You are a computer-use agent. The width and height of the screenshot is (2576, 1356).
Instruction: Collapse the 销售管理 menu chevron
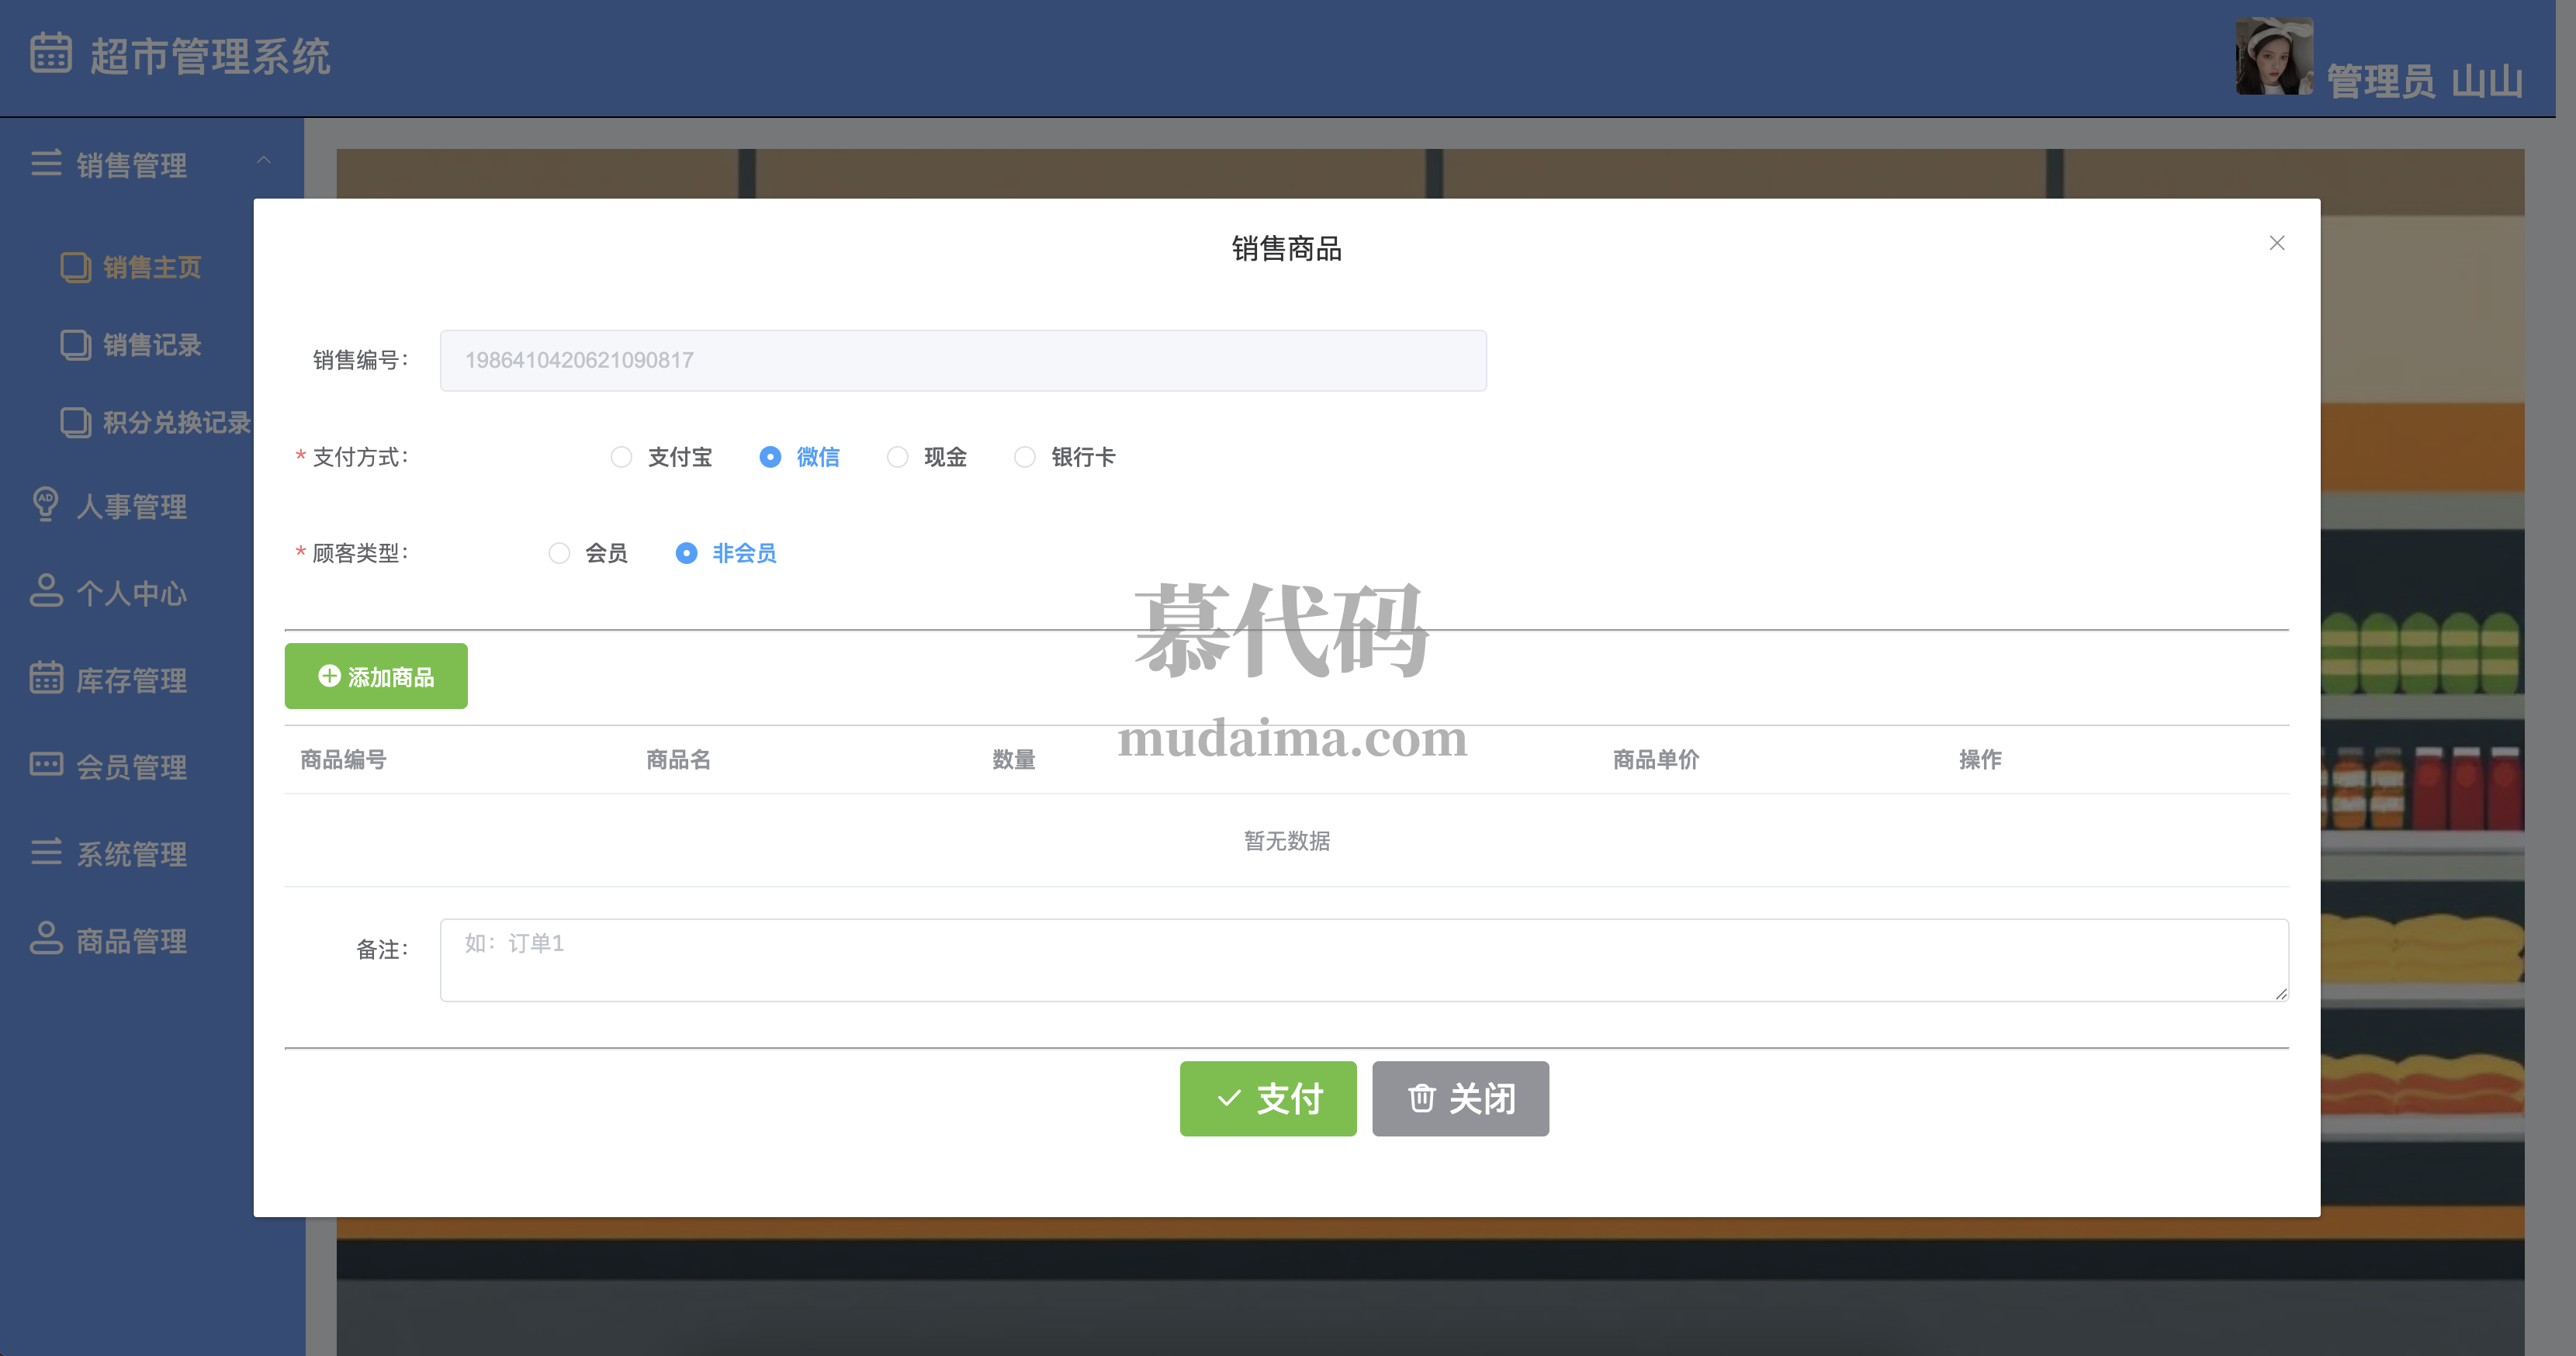point(264,160)
